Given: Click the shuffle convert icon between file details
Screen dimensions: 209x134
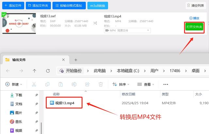Looking at the screenshot, I should coord(95,23).
